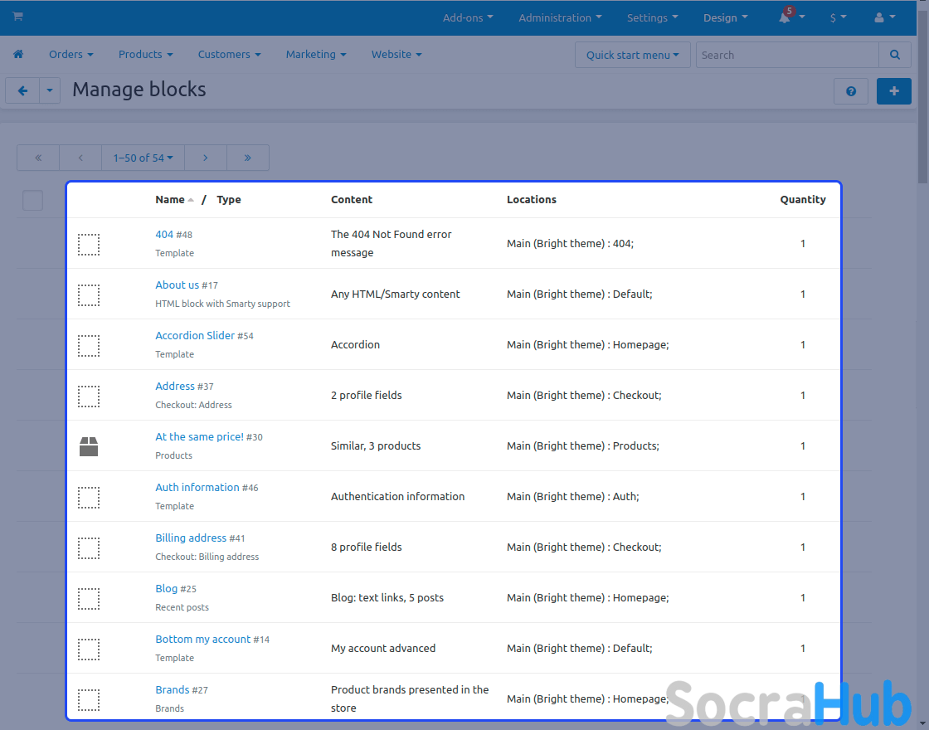Expand the Quick start menu dropdown

tap(632, 55)
